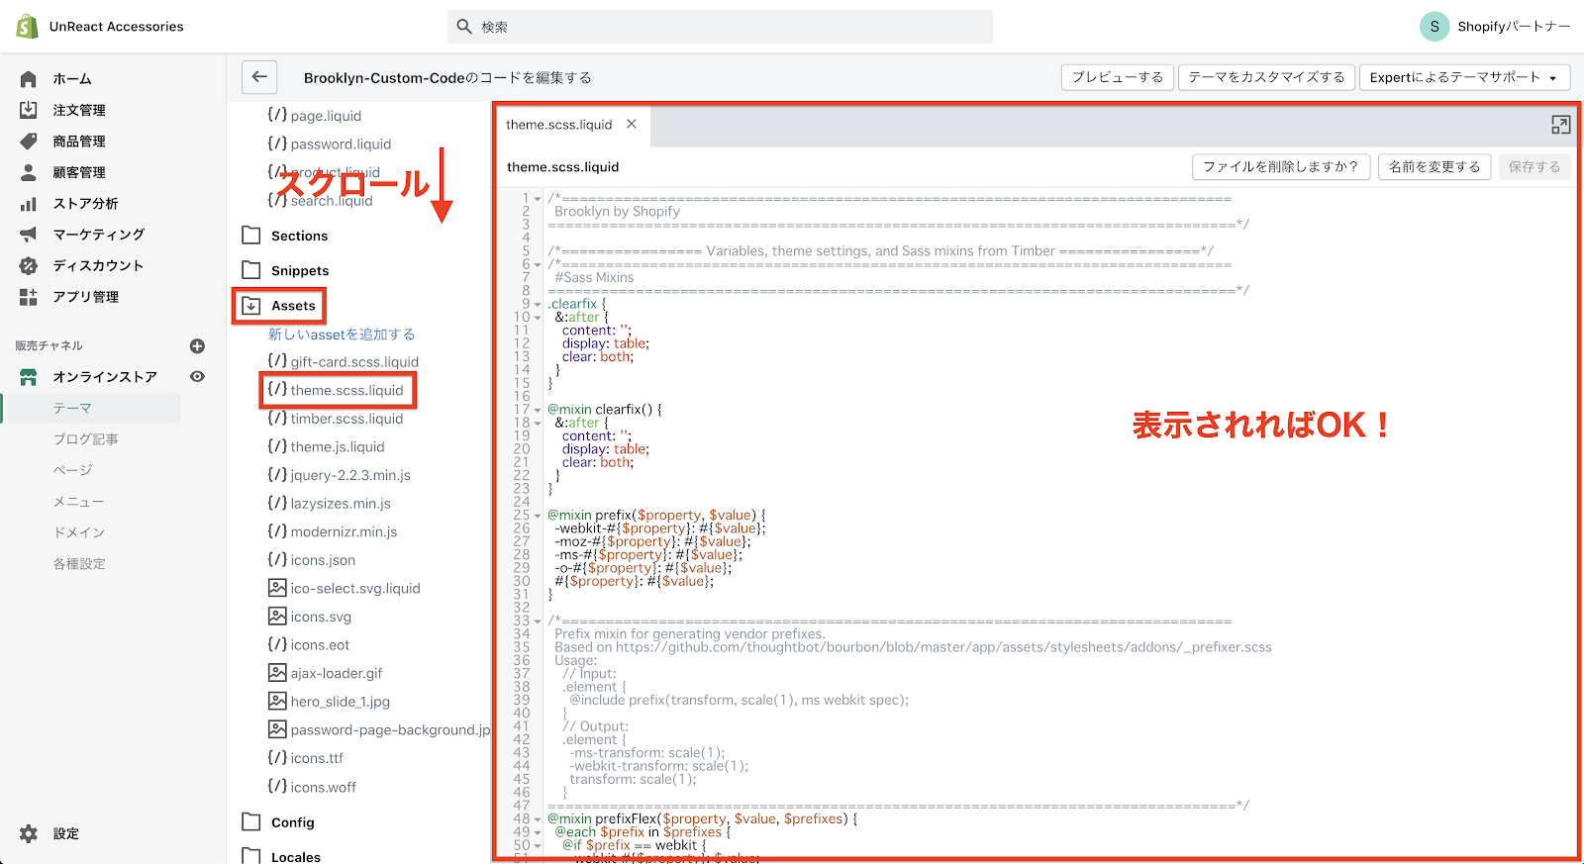Screen dimensions: 1584x864
Task: Select the theme.scss.liquid editor tab
Action: 558,125
